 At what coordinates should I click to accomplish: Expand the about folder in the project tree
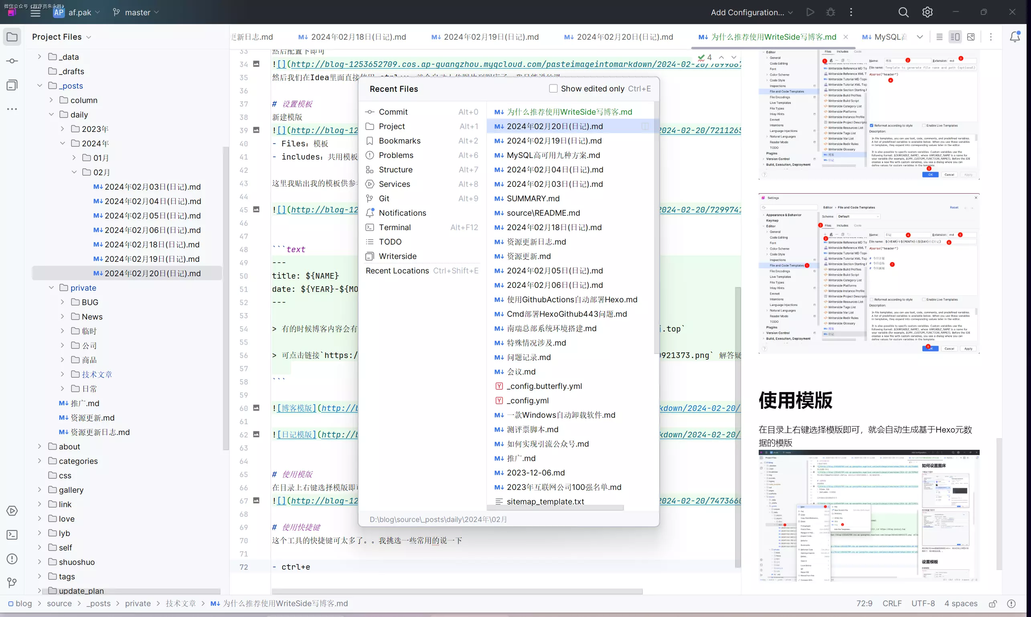click(40, 447)
